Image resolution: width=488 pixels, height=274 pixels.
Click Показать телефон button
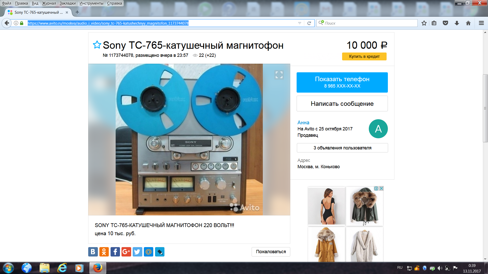click(x=342, y=82)
